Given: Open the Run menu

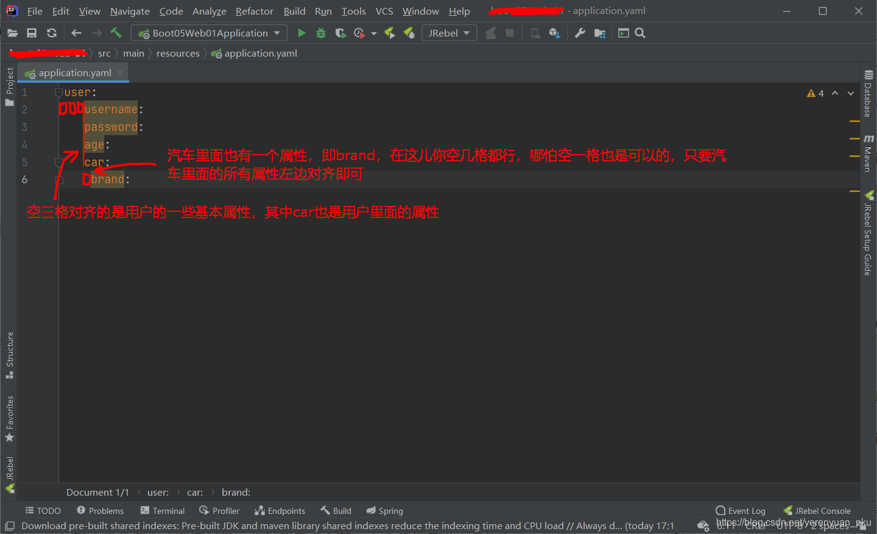Looking at the screenshot, I should point(323,11).
